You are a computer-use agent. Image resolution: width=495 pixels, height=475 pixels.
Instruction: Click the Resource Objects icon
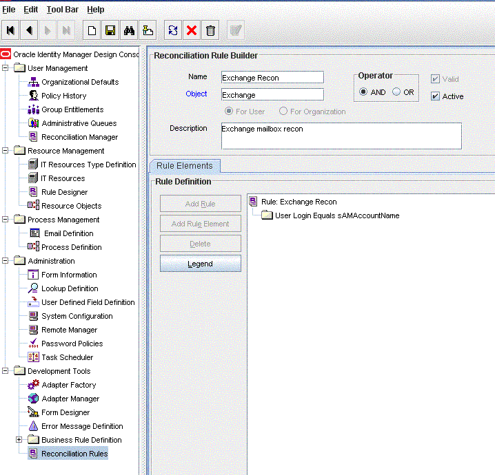(34, 206)
